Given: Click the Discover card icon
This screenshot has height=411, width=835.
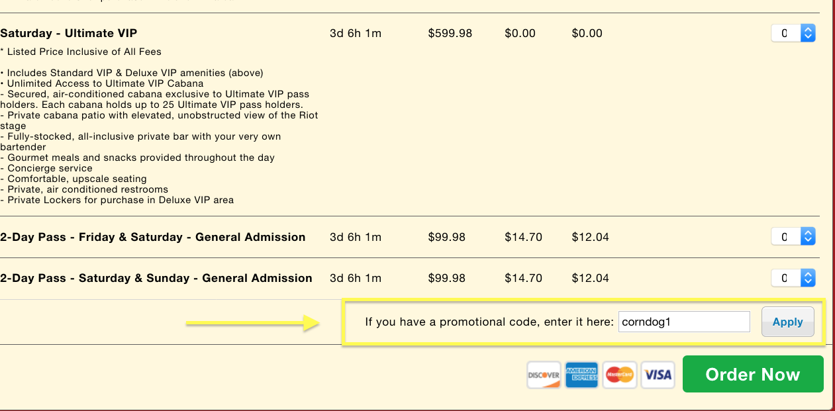Looking at the screenshot, I should (x=544, y=375).
